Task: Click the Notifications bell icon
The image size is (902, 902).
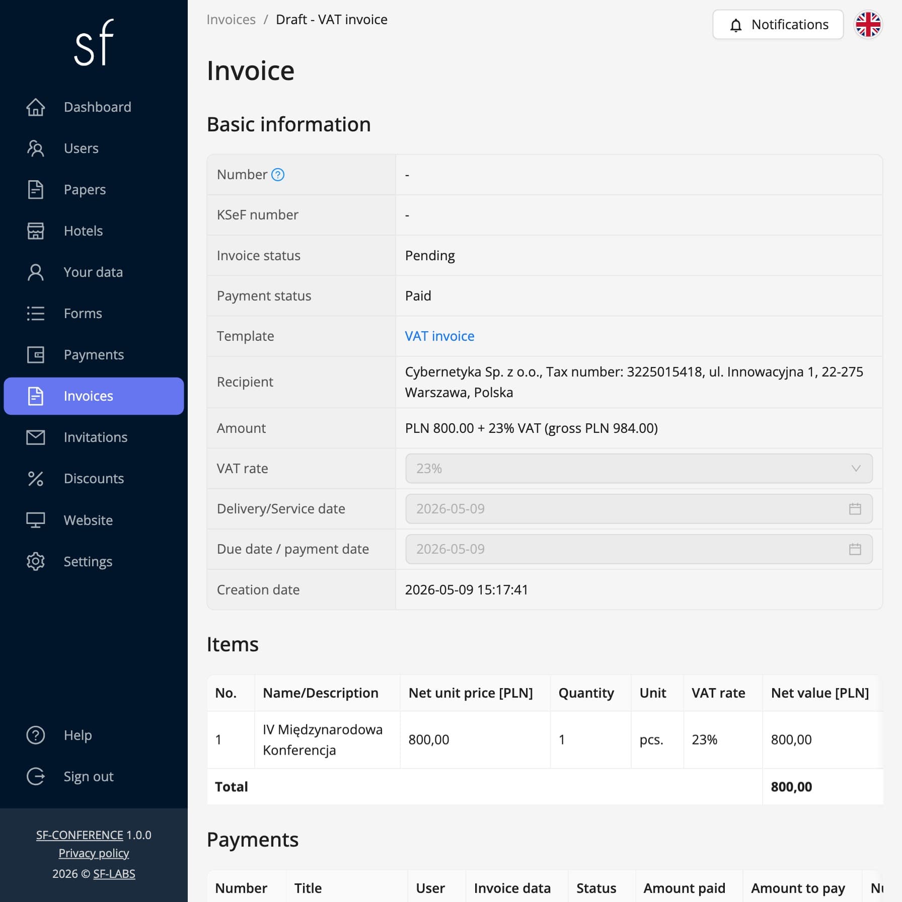Action: pyautogui.click(x=735, y=25)
